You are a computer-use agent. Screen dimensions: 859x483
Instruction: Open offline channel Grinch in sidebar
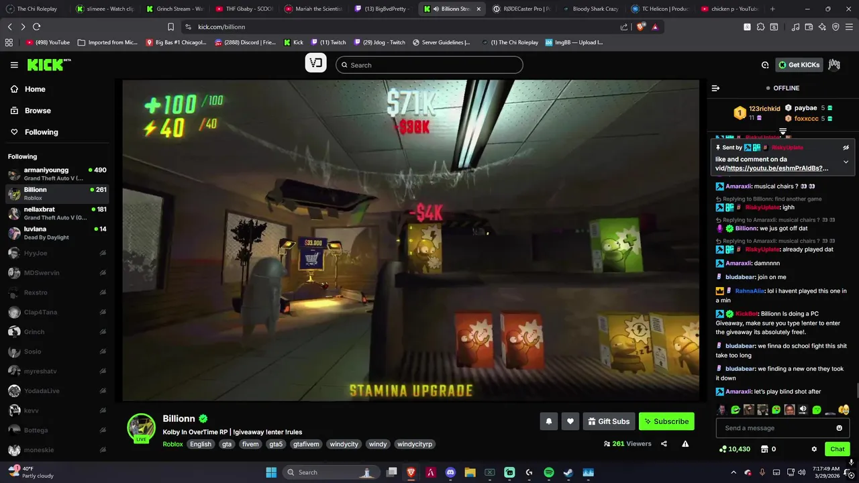tap(58, 331)
